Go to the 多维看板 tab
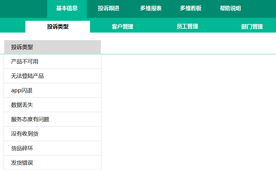 [191, 8]
